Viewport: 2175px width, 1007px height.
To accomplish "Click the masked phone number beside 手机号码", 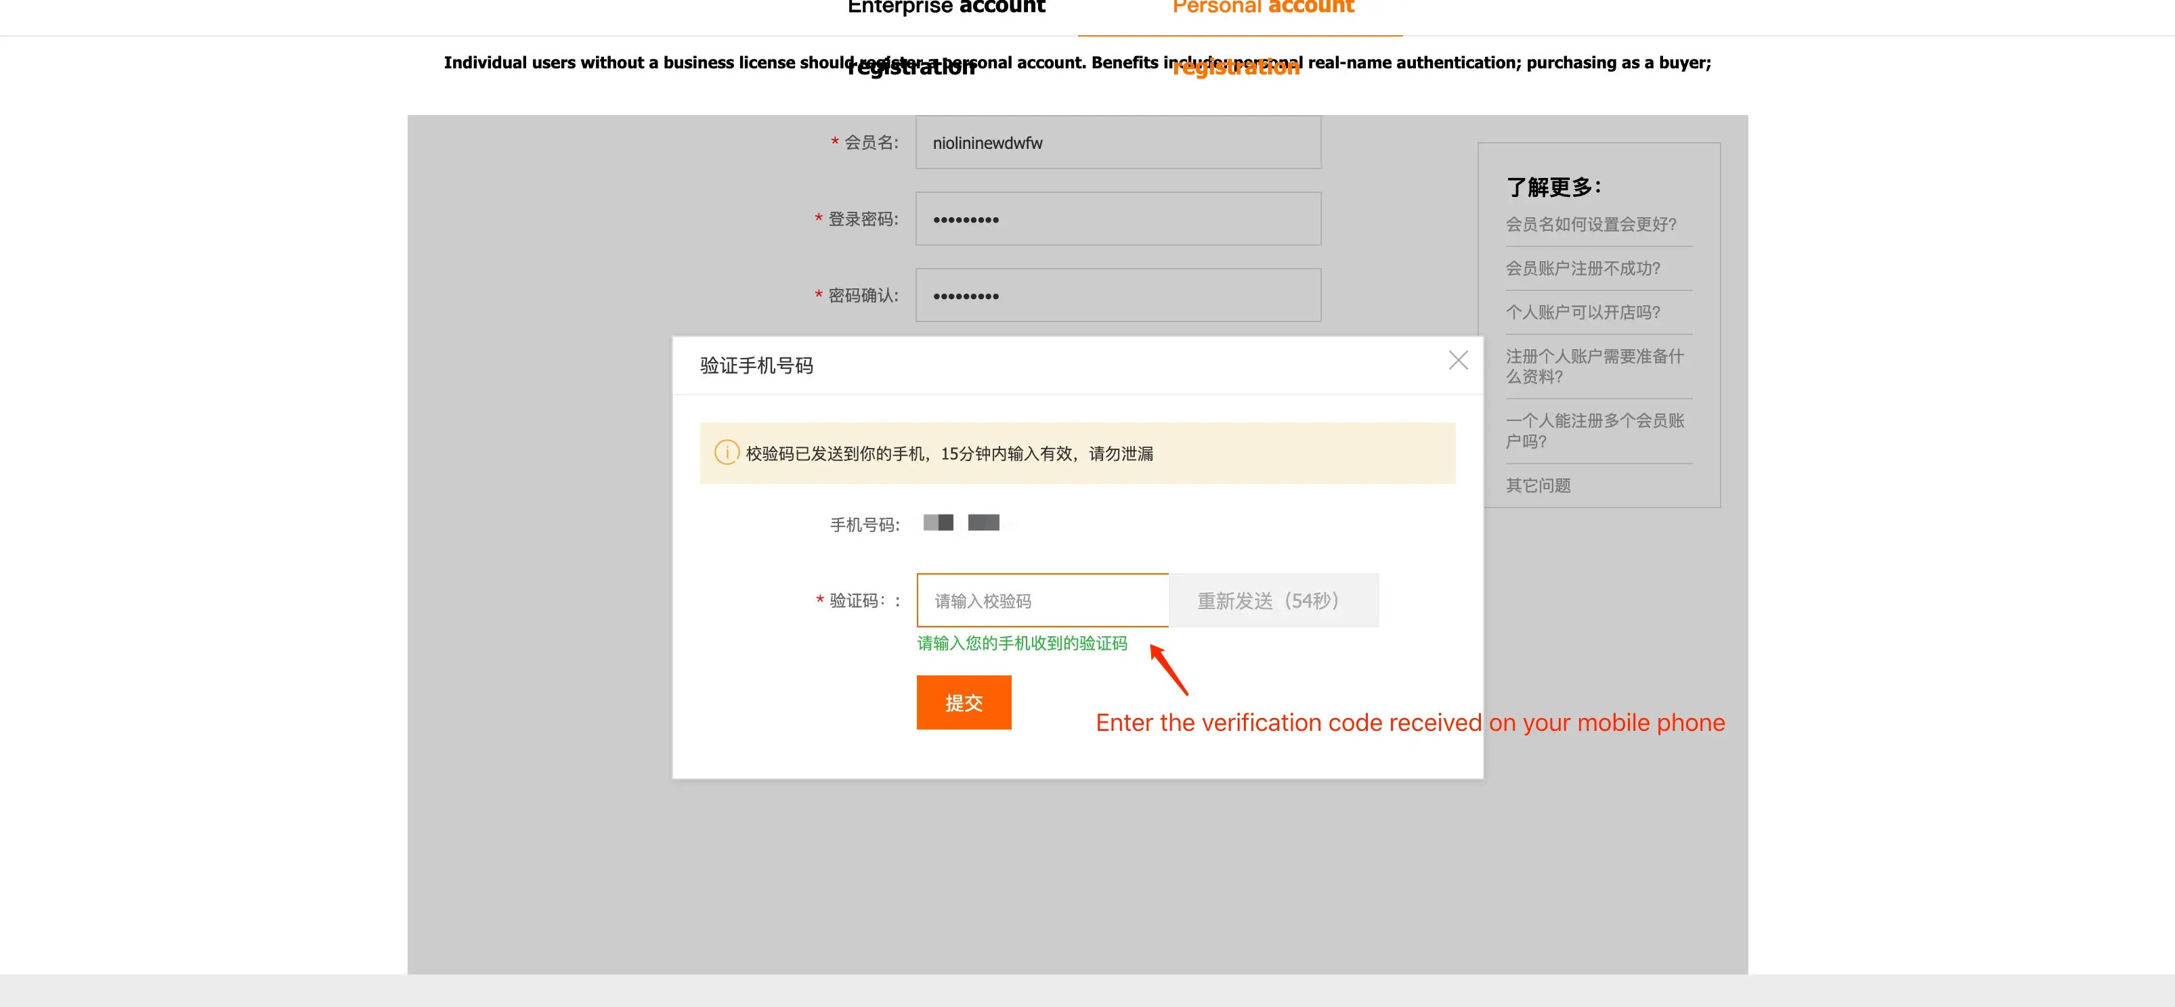I will point(961,522).
